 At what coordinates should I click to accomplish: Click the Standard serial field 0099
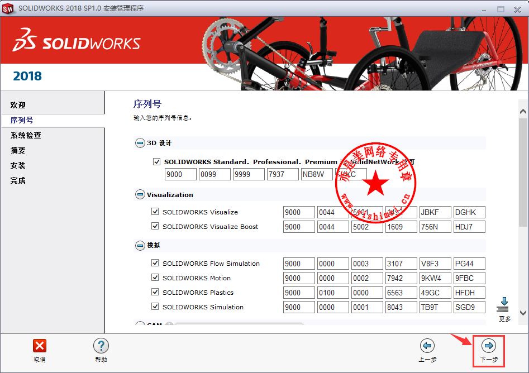[x=215, y=174]
